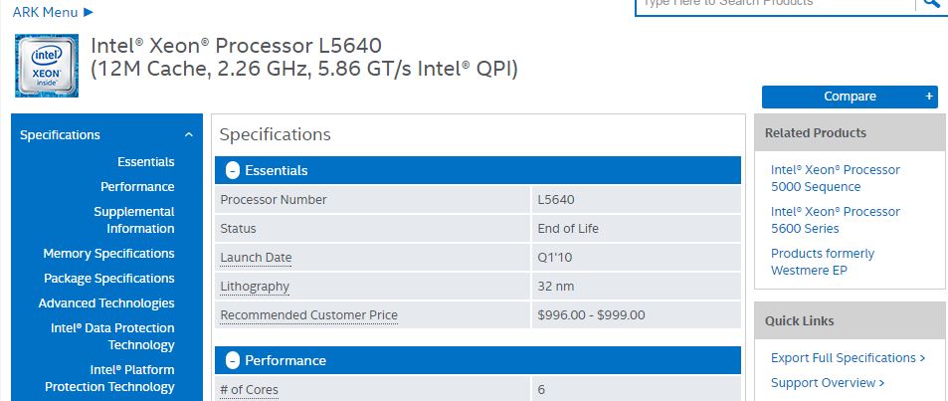Viewport: 948px width, 401px height.
Task: Open Intel Xeon Processor 5000 Sequence link
Action: 835,178
